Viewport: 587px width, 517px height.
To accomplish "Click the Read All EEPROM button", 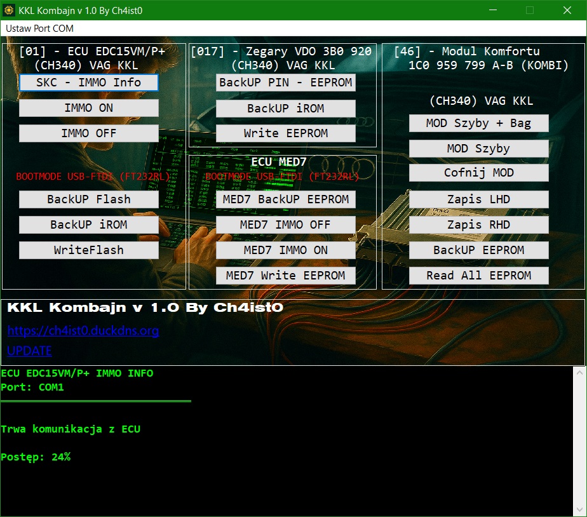I will (478, 276).
